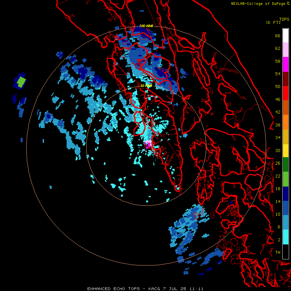Click the yellow legend swatch

[286, 150]
